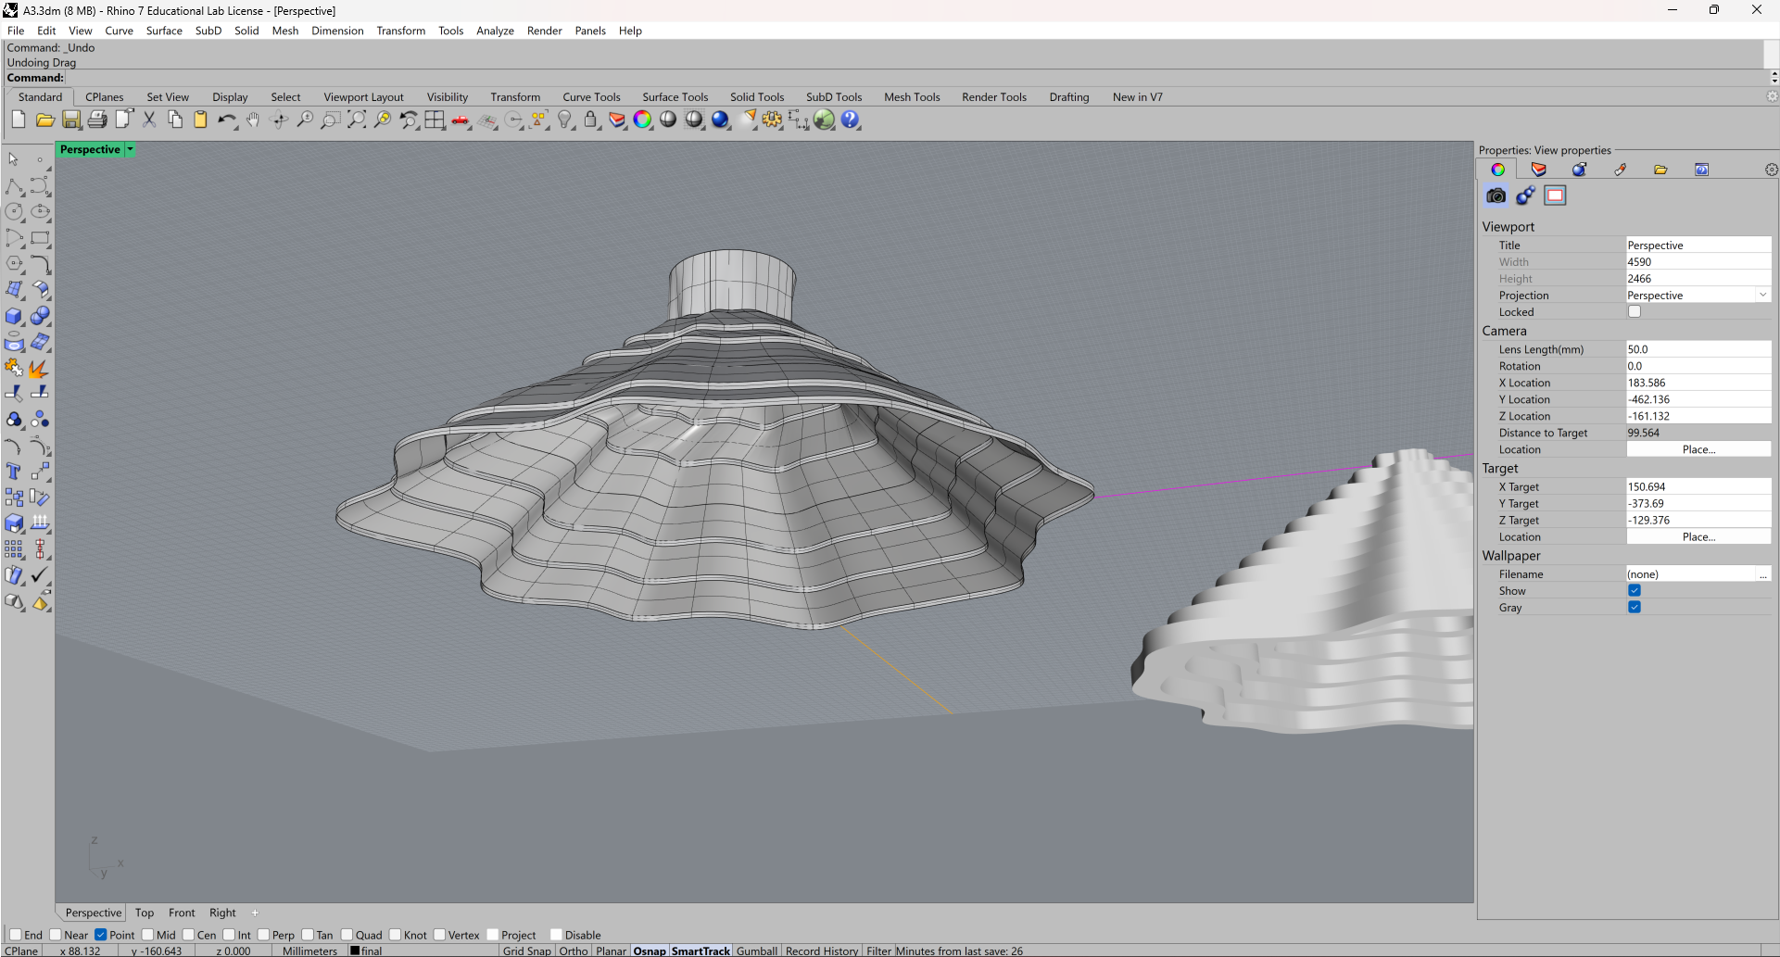This screenshot has height=957, width=1780.
Task: Uncheck the Point osnap checkbox
Action: [101, 935]
